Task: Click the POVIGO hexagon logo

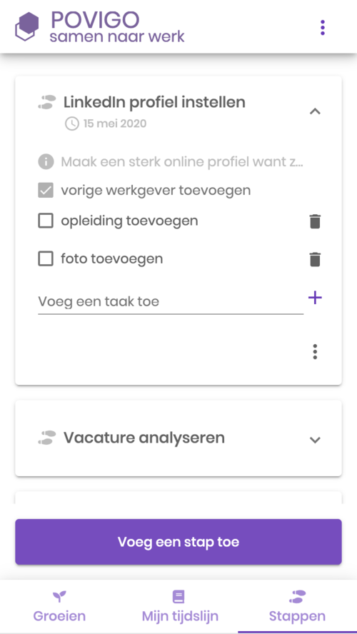Action: (x=27, y=26)
